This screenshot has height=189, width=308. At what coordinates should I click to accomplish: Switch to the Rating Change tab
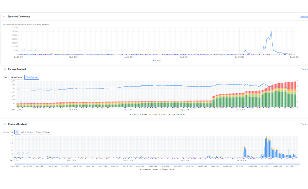point(16,77)
